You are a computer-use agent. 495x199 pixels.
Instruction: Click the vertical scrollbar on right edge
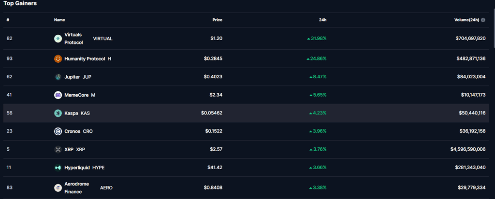click(x=493, y=29)
